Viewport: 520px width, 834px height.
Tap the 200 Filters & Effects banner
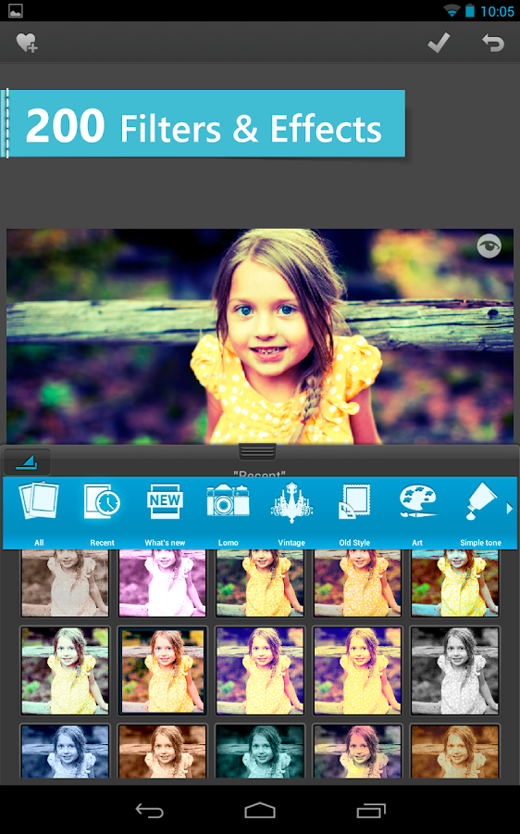[x=204, y=124]
